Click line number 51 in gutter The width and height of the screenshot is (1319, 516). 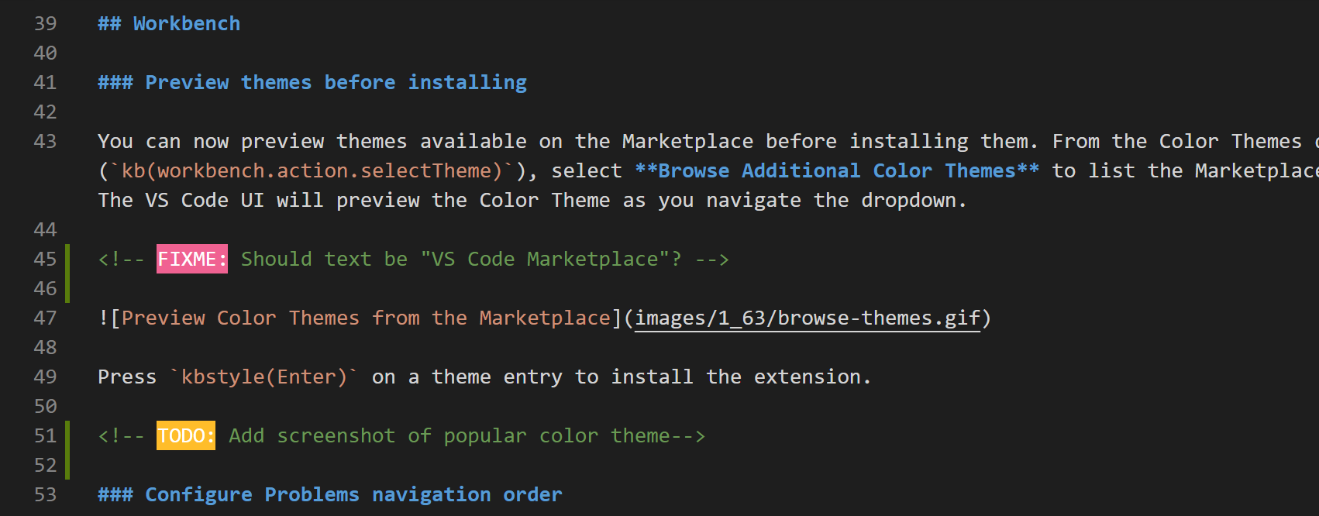[x=45, y=436]
